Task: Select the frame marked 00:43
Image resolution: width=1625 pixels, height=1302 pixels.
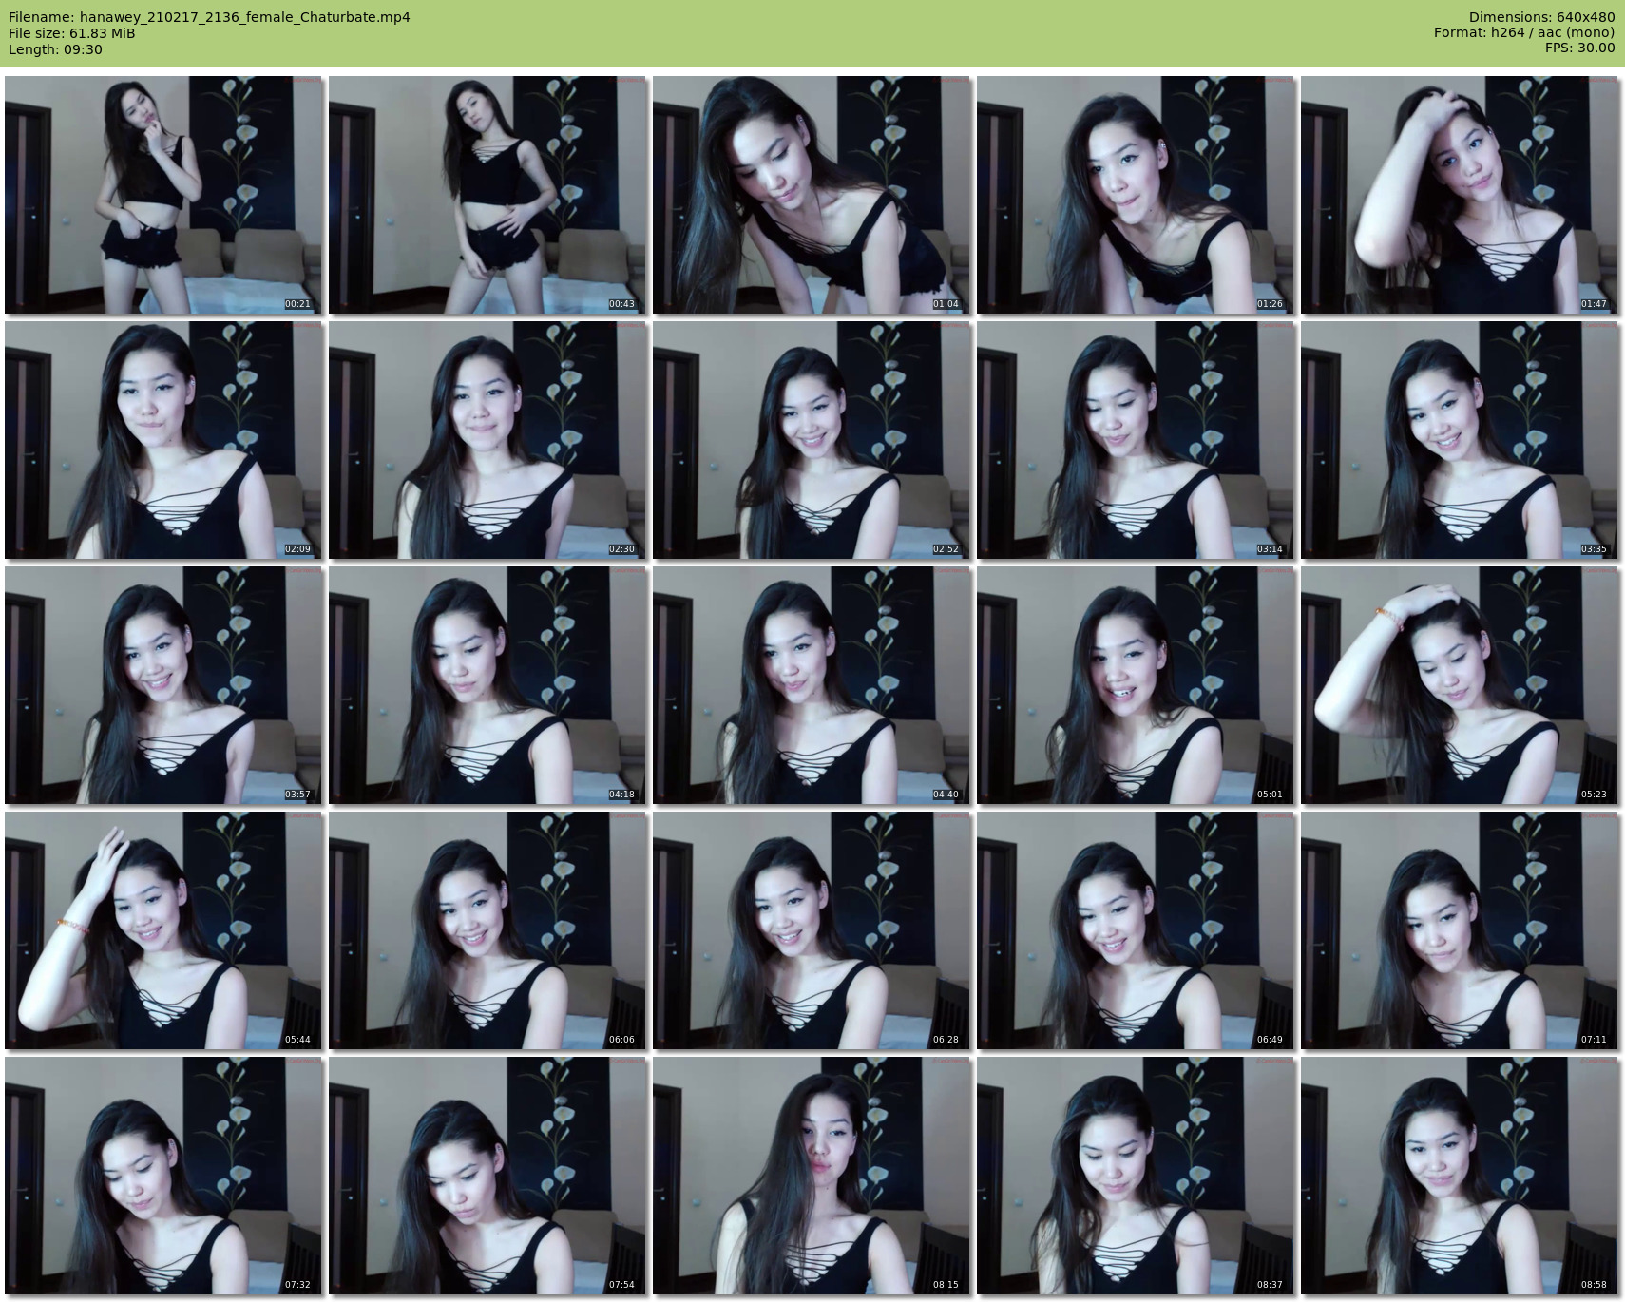Action: point(487,195)
